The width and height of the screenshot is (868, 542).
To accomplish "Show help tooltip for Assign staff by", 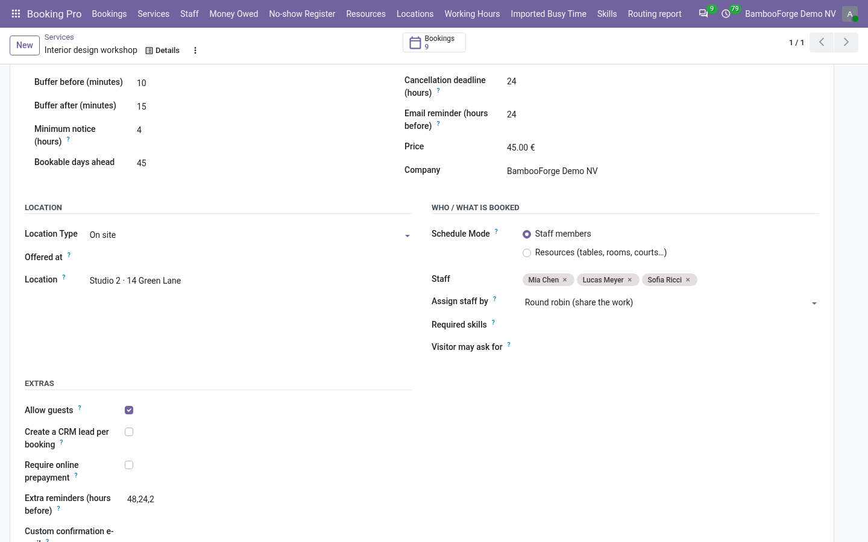I will 494,299.
